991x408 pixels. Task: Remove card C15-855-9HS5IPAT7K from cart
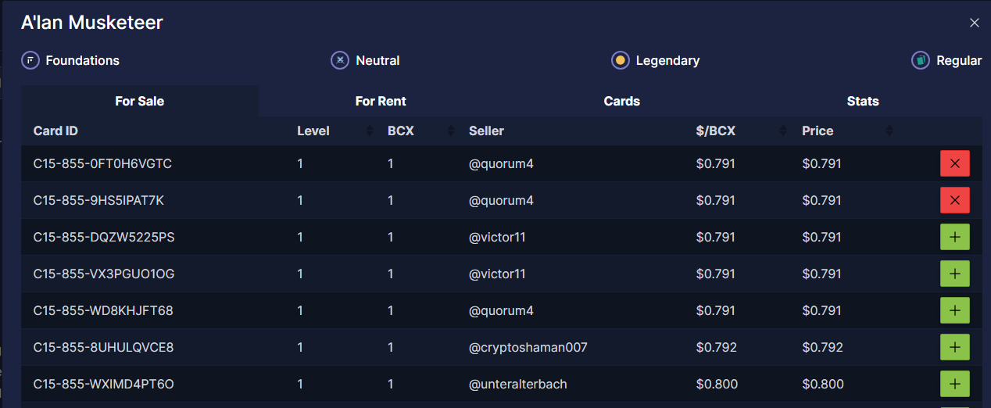pos(954,200)
